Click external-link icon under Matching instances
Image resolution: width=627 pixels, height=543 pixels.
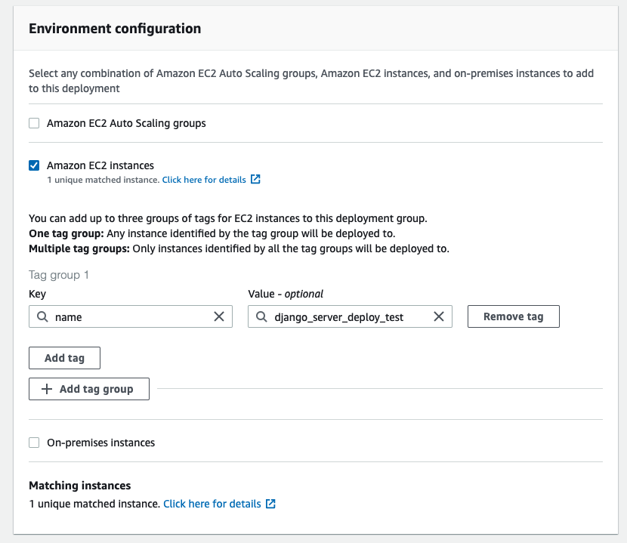(x=270, y=504)
